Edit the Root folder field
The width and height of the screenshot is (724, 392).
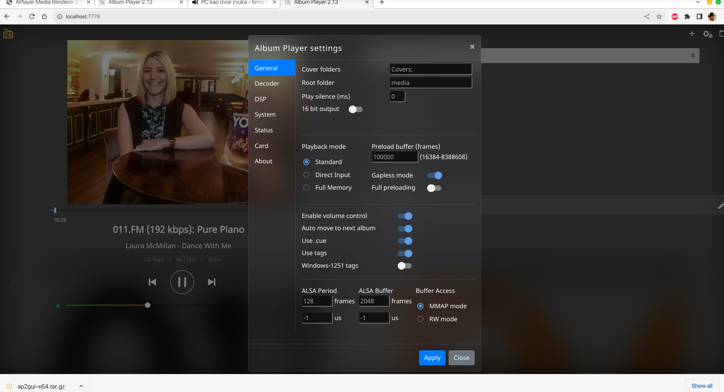[x=431, y=83]
